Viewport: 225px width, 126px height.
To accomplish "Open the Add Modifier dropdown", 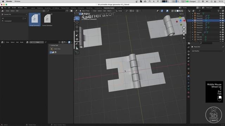I will (207, 51).
